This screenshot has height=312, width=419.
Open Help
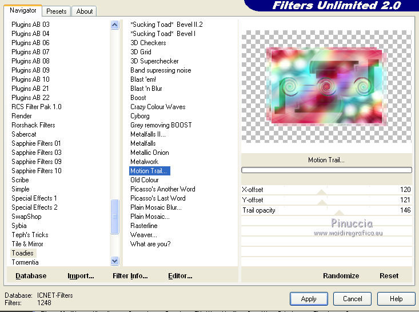(x=396, y=299)
